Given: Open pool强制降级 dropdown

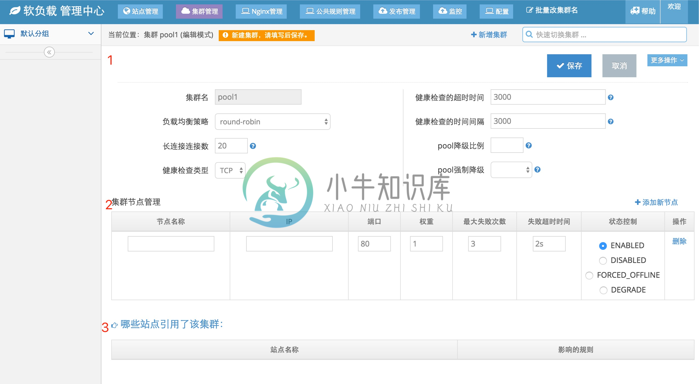Looking at the screenshot, I should (x=511, y=170).
